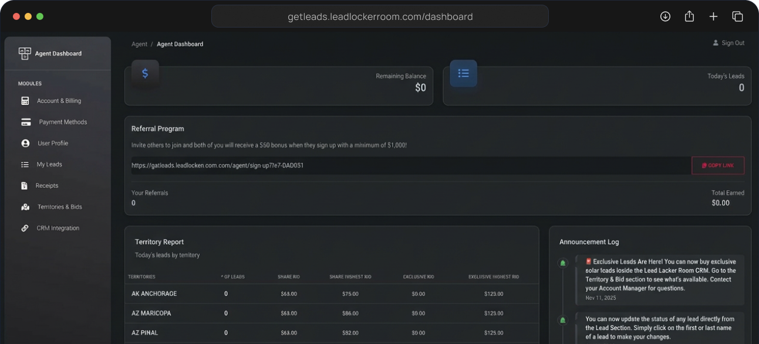759x344 pixels.
Task: Click the Territories & Bids map icon
Action: (25, 207)
